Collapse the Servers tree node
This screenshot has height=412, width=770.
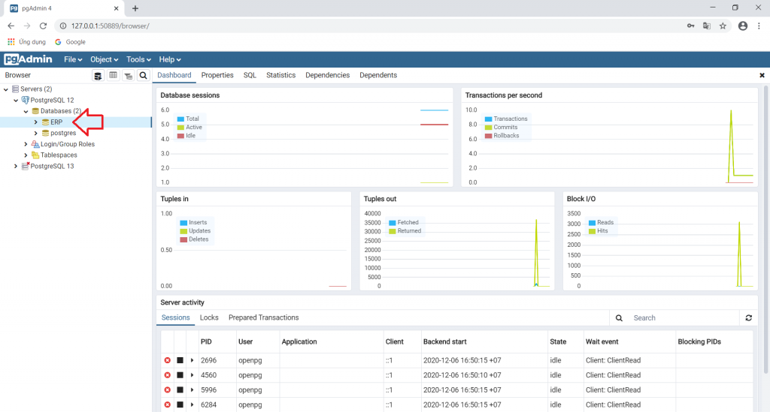[x=6, y=89]
